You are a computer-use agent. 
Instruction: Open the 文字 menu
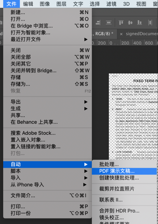click(x=78, y=4)
